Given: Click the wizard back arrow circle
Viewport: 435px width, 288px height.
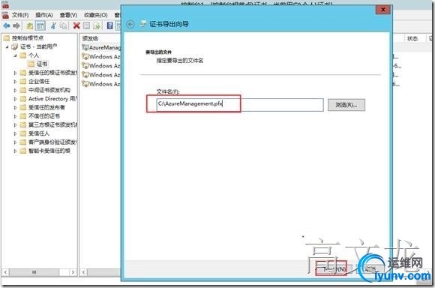Looking at the screenshot, I should tap(130, 24).
